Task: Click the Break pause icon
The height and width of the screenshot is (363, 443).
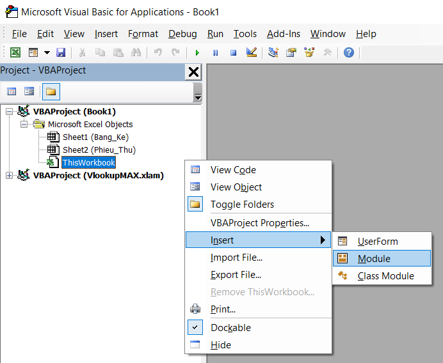Action: (215, 53)
